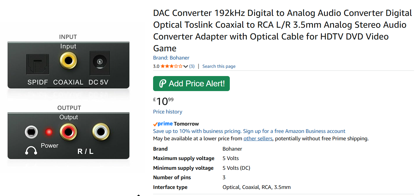This screenshot has width=419, height=196.
Task: Click the Brand: Bohaner link
Action: pos(171,58)
